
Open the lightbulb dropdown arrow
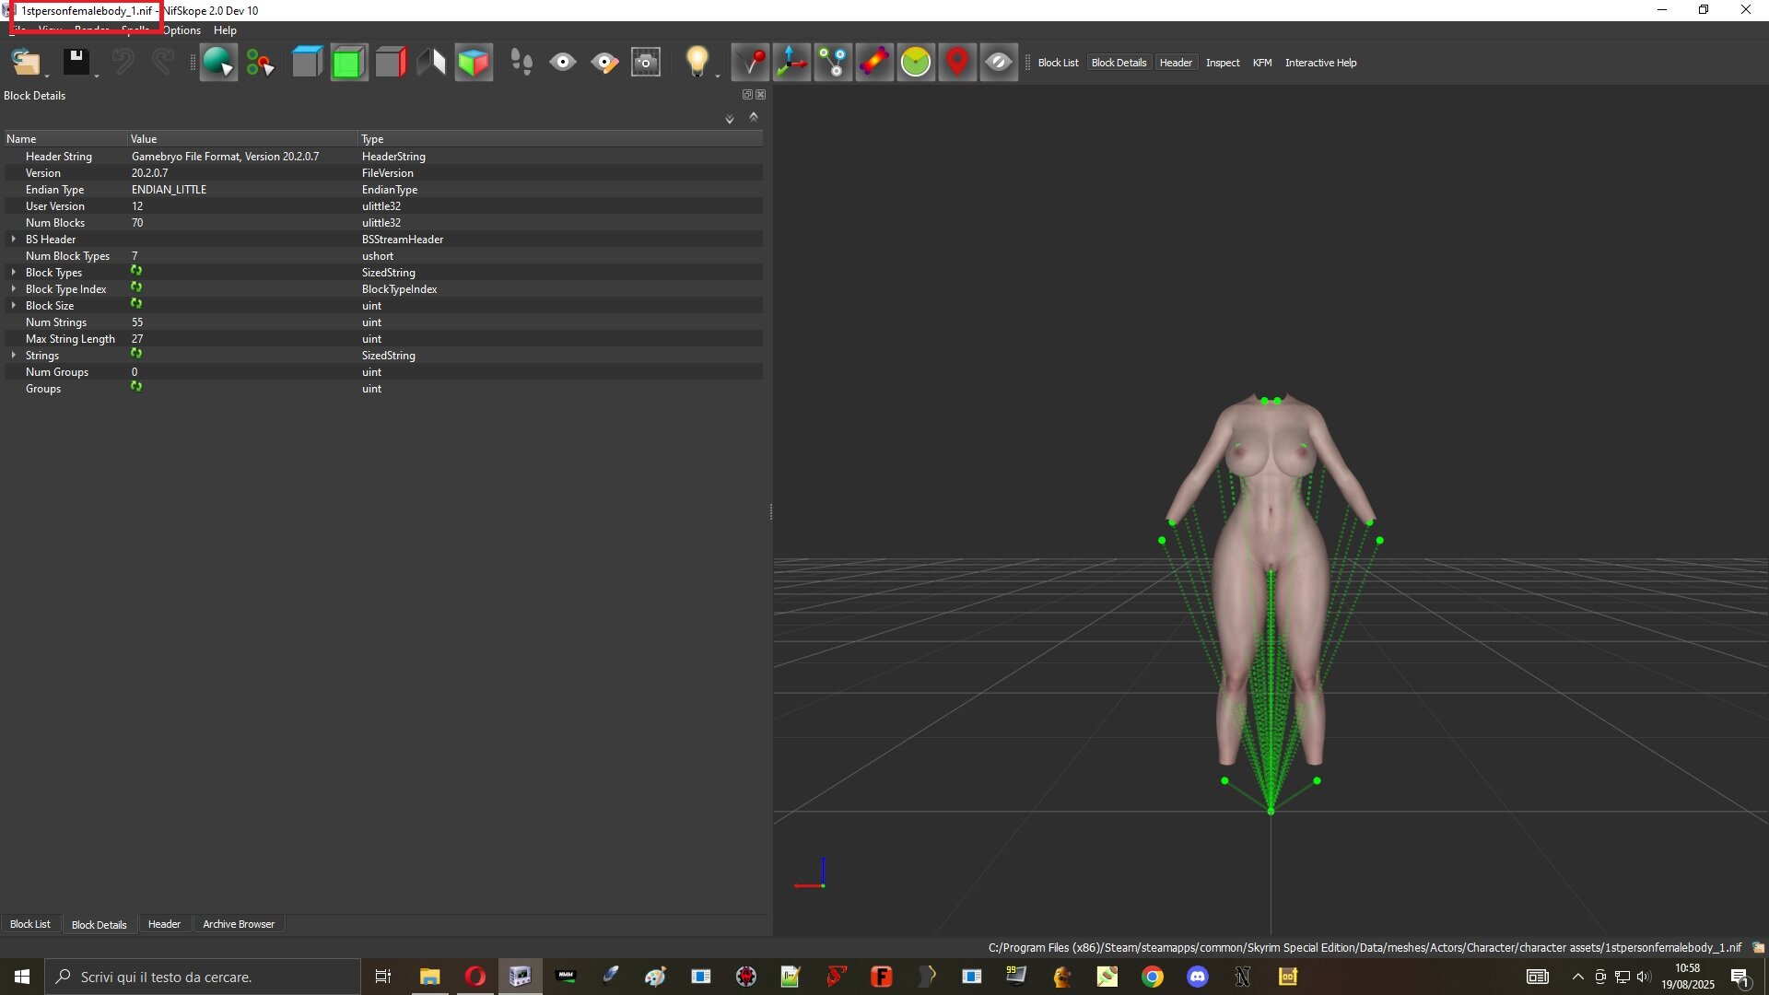(718, 76)
